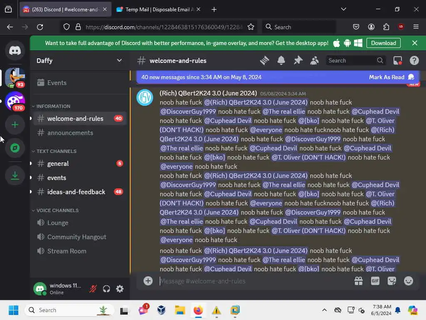Screen dimensions: 426x320
Task: Open the general text channel
Action: tap(80, 163)
